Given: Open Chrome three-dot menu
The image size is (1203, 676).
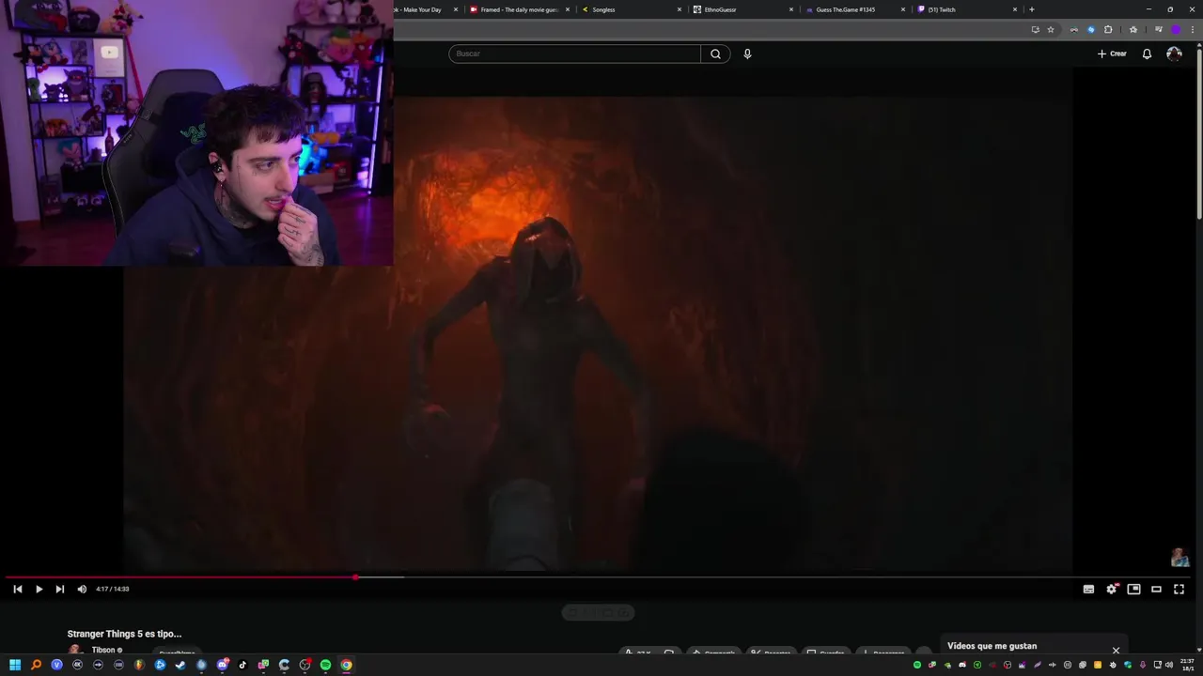Looking at the screenshot, I should (x=1193, y=29).
